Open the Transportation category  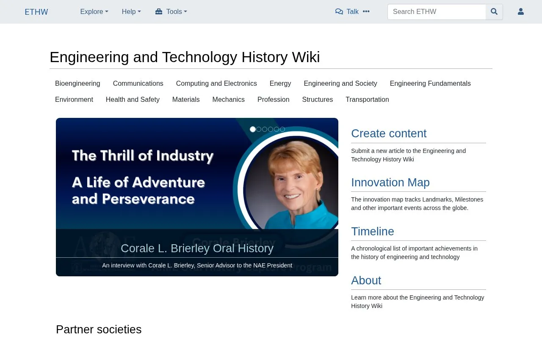click(x=367, y=100)
